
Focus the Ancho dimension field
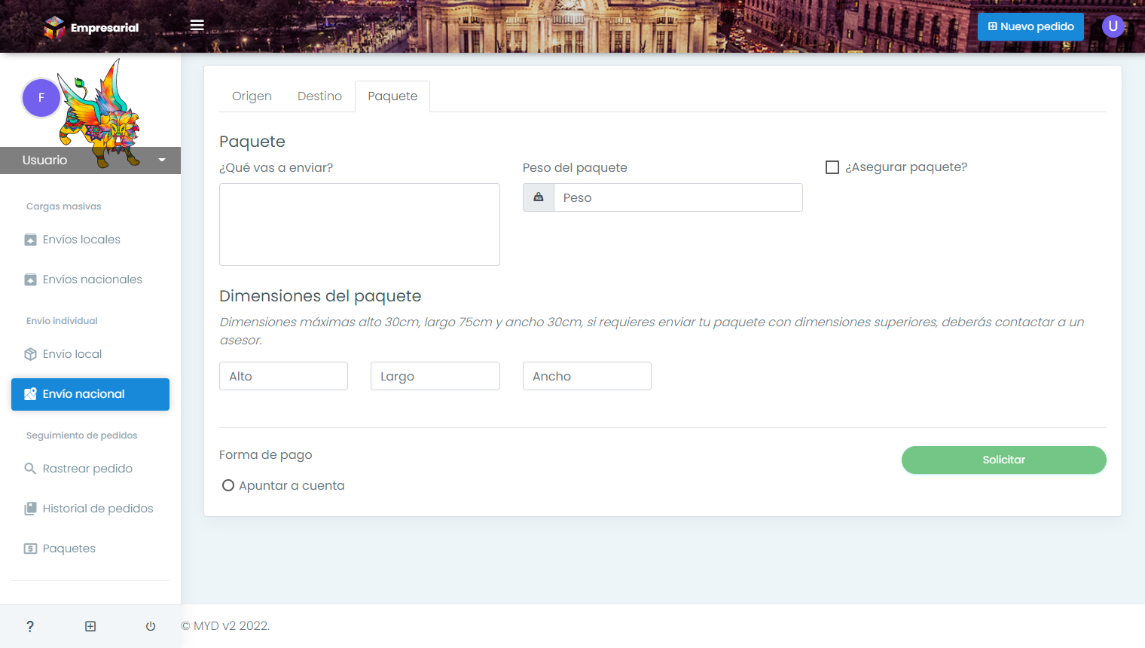click(587, 376)
